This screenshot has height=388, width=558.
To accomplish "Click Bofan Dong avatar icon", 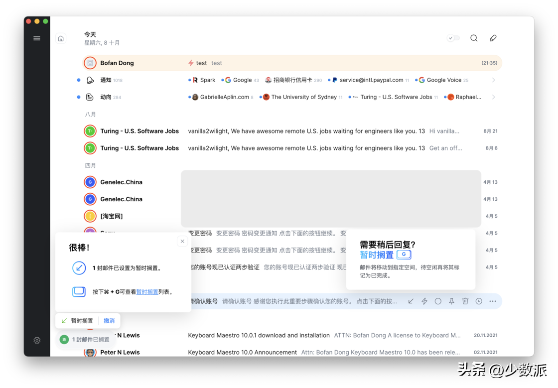I will [90, 63].
